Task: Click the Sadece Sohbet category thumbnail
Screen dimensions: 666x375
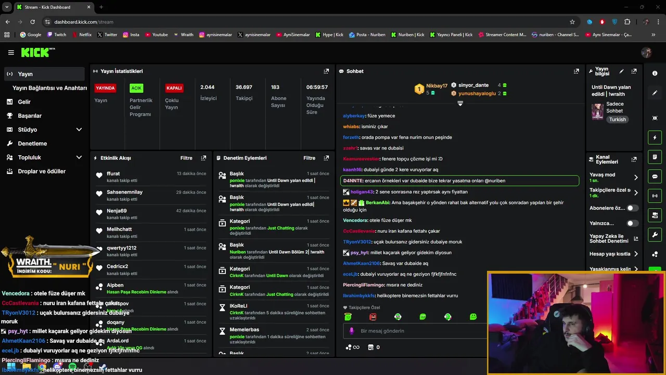Action: (597, 111)
